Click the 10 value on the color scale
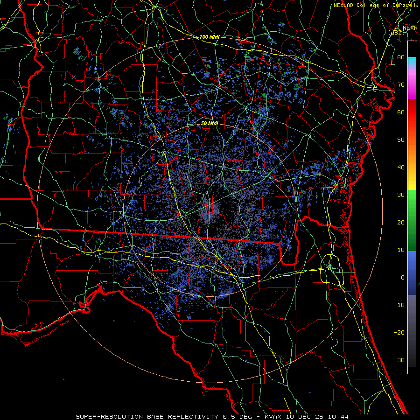The image size is (420, 420). pyautogui.click(x=401, y=250)
